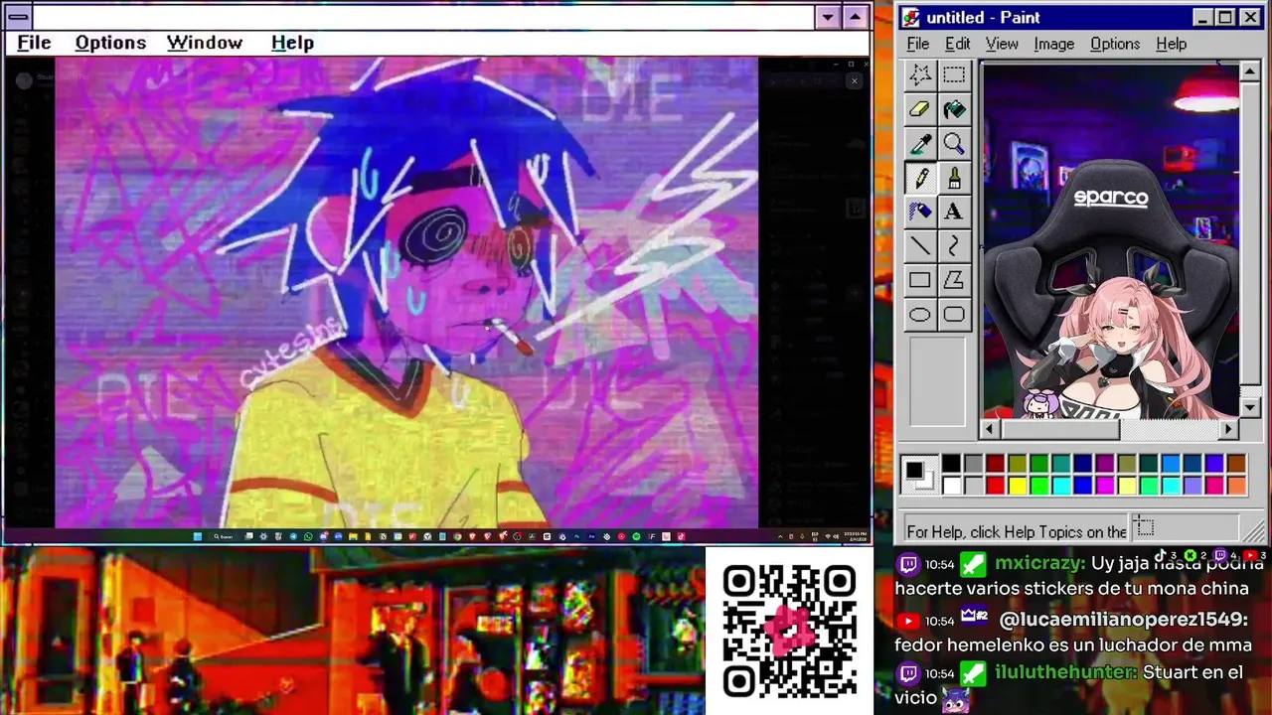Open WhatsApp from the taskbar
The image size is (1272, 715).
(308, 536)
